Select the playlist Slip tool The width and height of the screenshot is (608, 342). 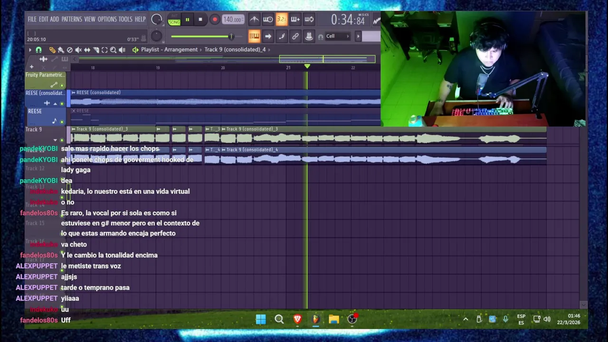click(87, 49)
